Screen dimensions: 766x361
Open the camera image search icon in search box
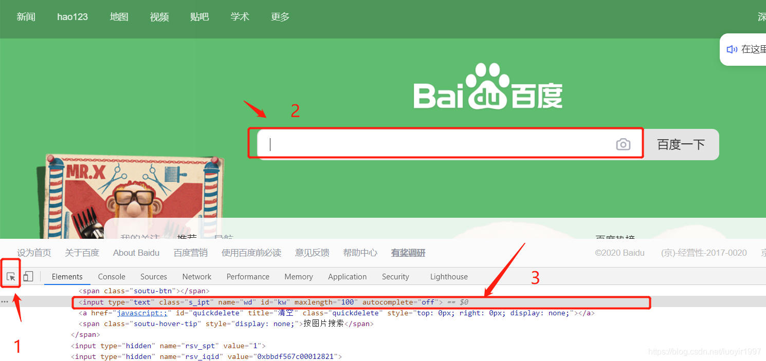(623, 144)
